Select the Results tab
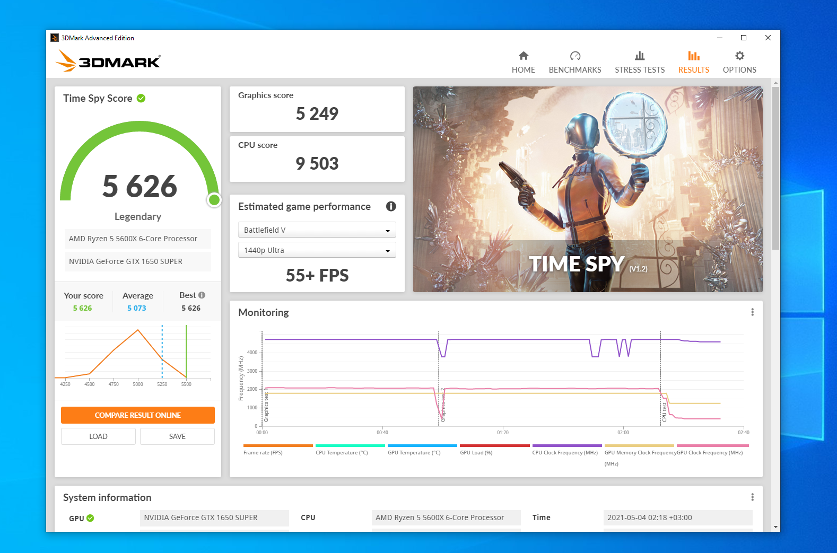This screenshot has width=837, height=553. coord(693,63)
